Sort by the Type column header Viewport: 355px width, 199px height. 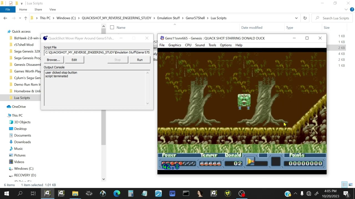coord(290,27)
